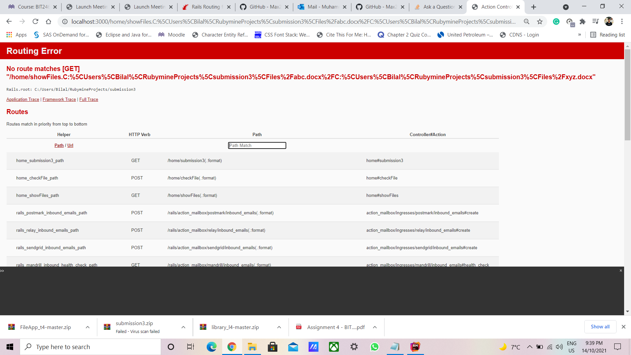Close the Mail - Muhammad tab
Screen dimensions: 631x355
point(344,7)
